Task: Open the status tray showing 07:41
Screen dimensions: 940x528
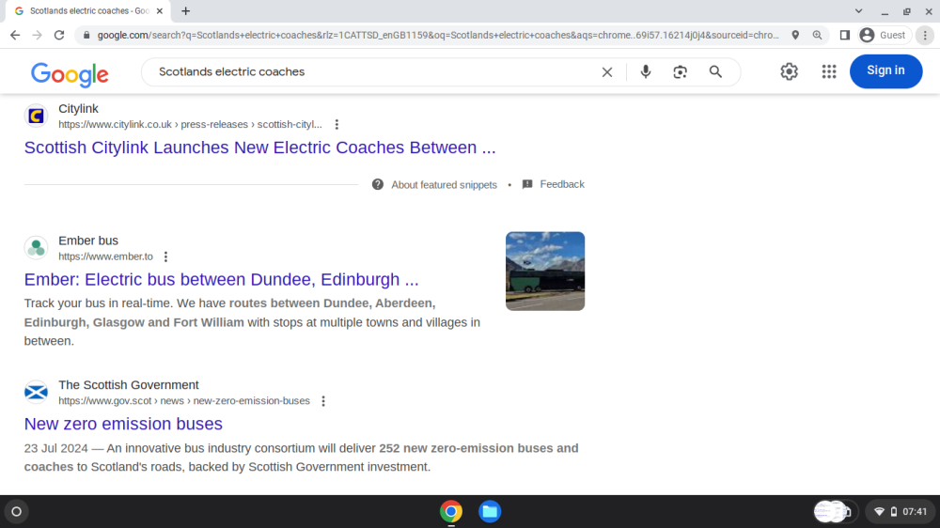Action: pyautogui.click(x=901, y=511)
